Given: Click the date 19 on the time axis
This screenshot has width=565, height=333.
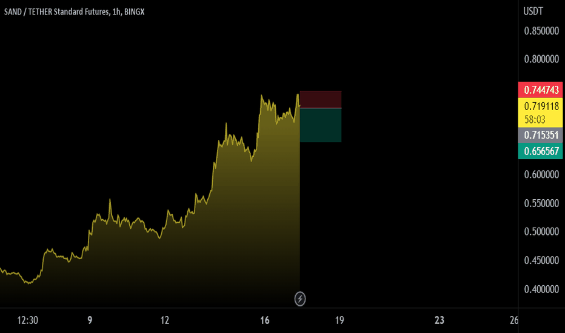Looking at the screenshot, I should click(x=339, y=320).
